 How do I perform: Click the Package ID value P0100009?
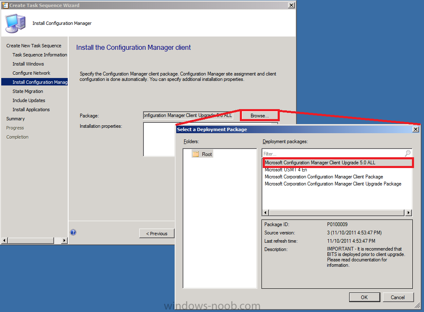click(x=337, y=224)
